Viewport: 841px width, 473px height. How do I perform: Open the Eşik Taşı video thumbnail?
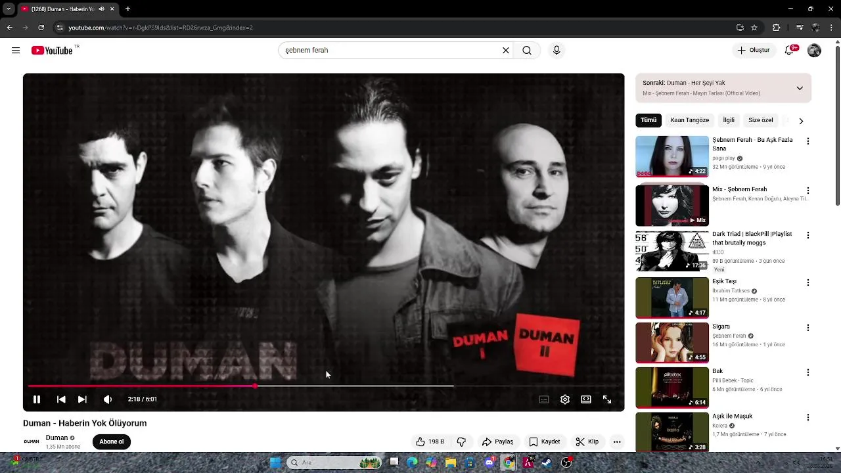(x=672, y=298)
